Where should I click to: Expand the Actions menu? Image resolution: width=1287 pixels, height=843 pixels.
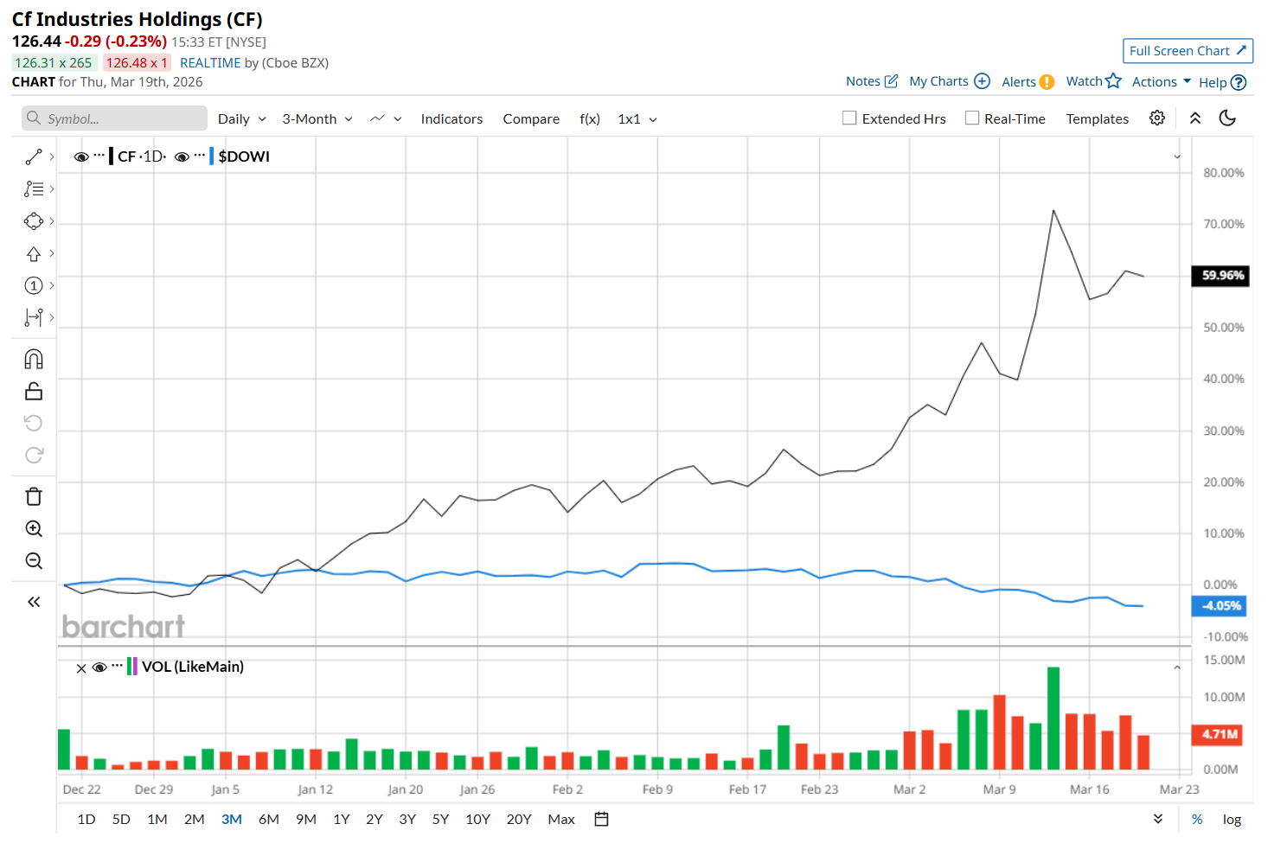1162,81
